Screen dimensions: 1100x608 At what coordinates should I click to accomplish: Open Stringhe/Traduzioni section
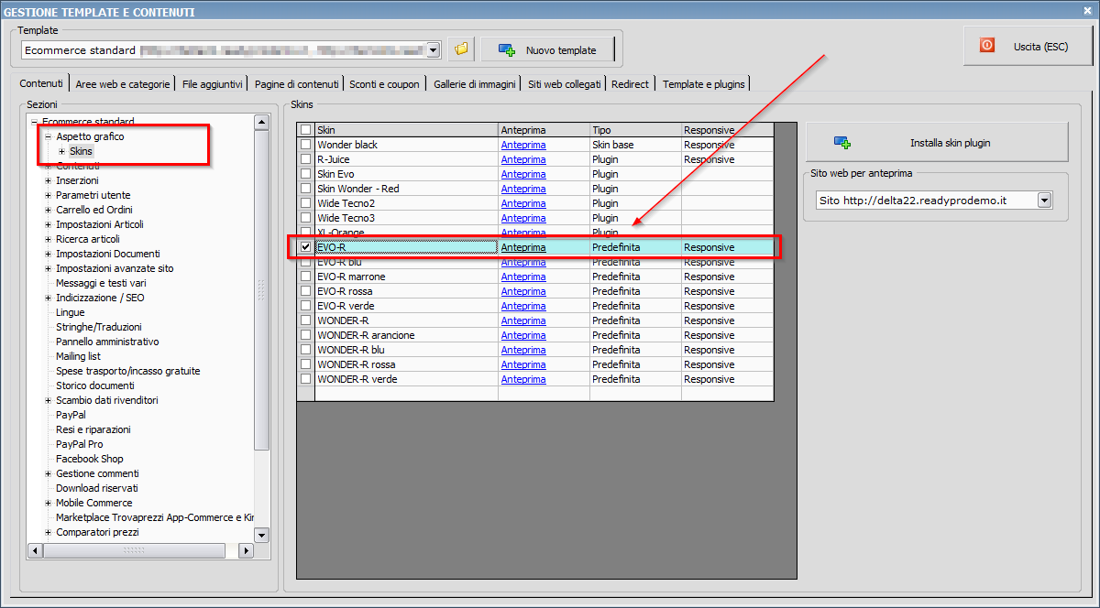tap(99, 327)
